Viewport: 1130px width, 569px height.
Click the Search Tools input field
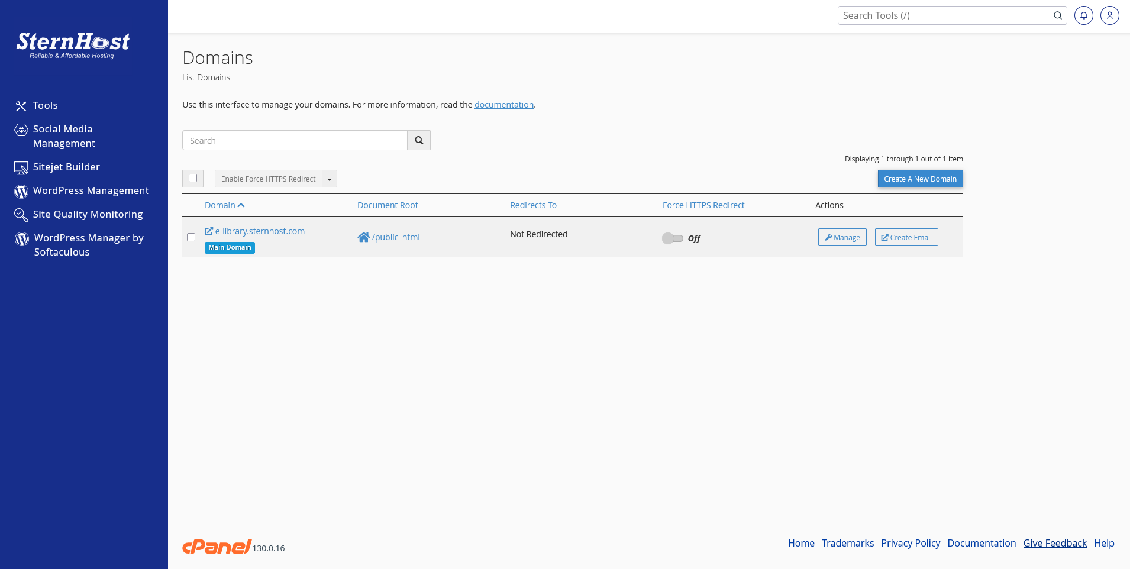click(945, 16)
